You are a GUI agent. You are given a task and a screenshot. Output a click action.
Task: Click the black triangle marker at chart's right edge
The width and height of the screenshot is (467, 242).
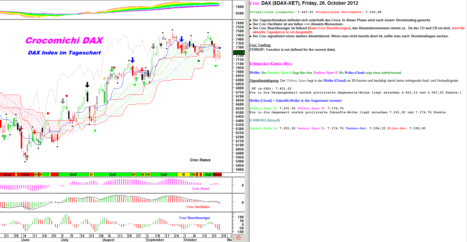click(220, 48)
